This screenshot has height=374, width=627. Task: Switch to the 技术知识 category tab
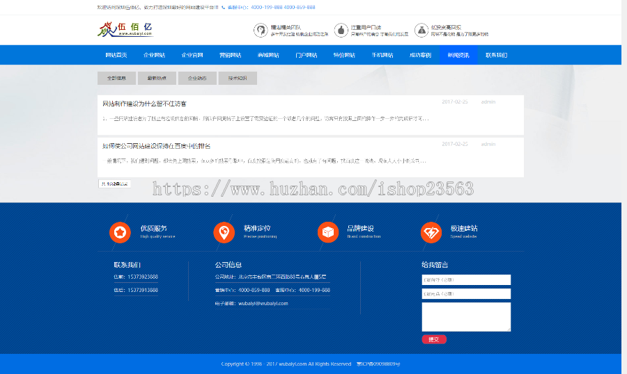tap(238, 79)
